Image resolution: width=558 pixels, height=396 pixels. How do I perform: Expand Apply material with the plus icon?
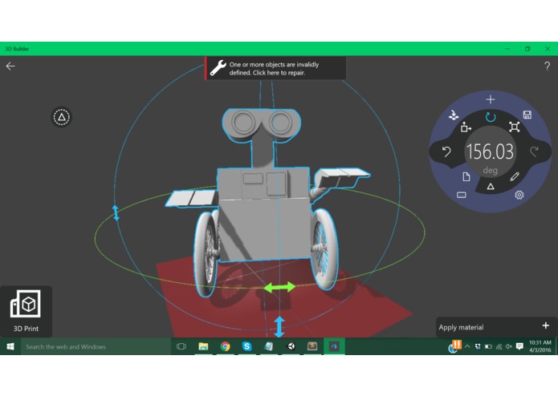click(545, 325)
